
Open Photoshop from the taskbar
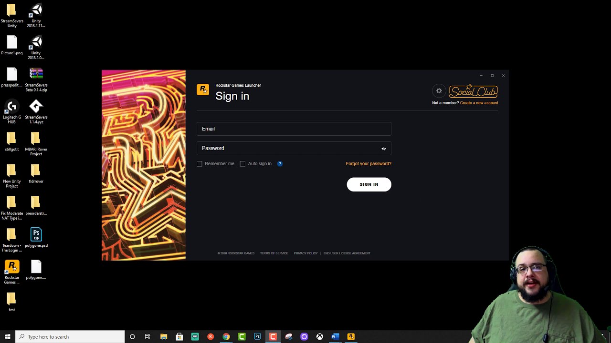(257, 337)
